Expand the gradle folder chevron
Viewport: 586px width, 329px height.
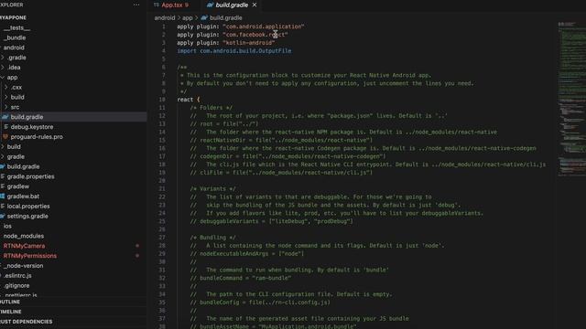click(3, 156)
